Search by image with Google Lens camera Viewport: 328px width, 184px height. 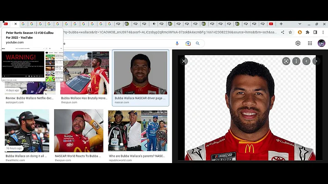tap(188, 43)
